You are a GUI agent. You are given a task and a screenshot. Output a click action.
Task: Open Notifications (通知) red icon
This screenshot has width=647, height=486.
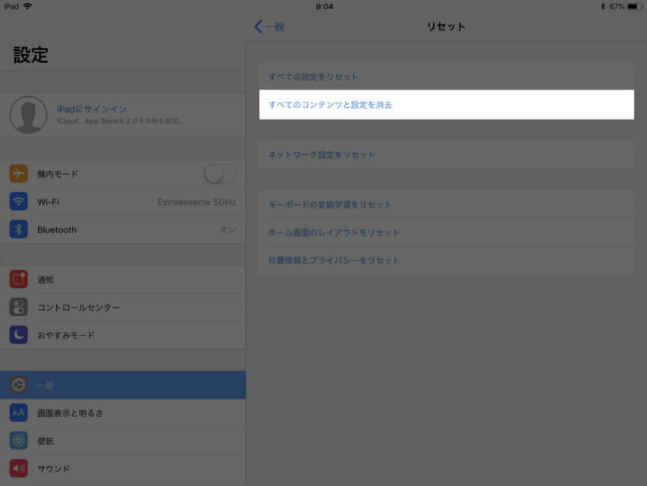pos(18,279)
